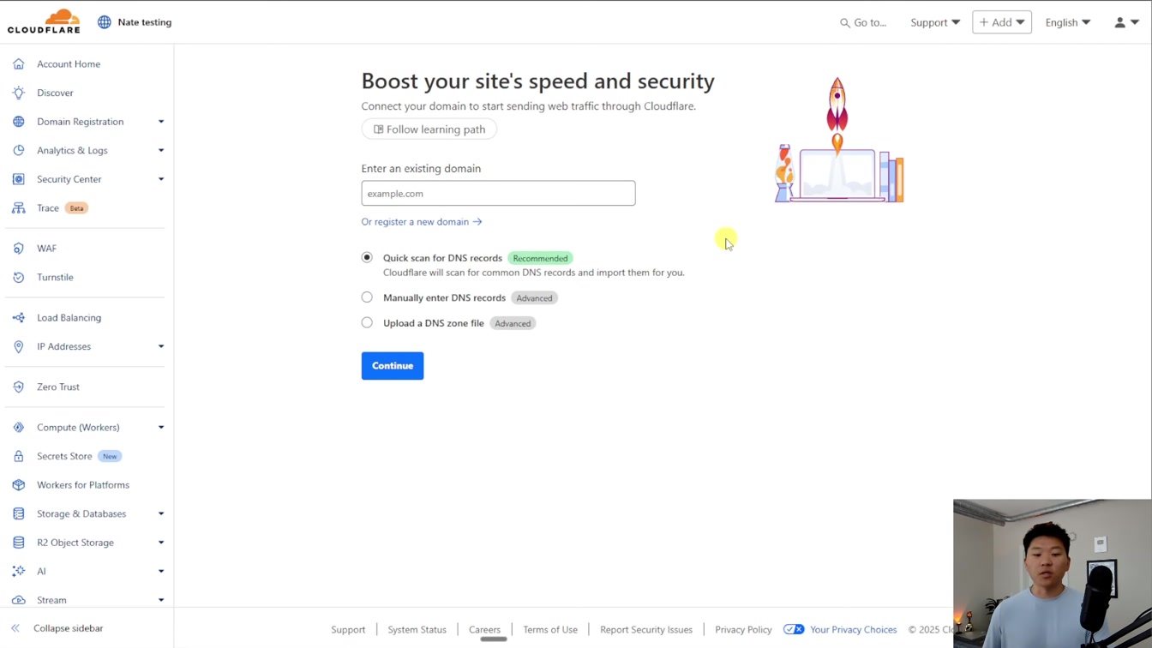The height and width of the screenshot is (648, 1152).
Task: Select Quick scan for DNS records option
Action: click(x=367, y=257)
